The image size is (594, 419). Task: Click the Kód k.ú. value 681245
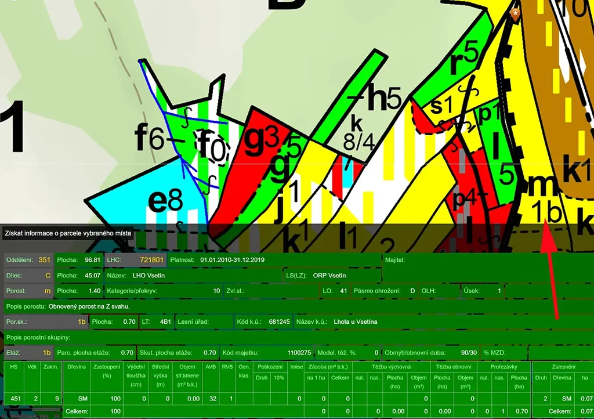click(x=278, y=322)
